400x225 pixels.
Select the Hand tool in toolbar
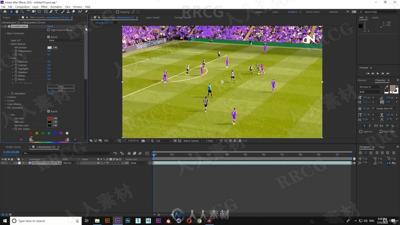pos(17,12)
